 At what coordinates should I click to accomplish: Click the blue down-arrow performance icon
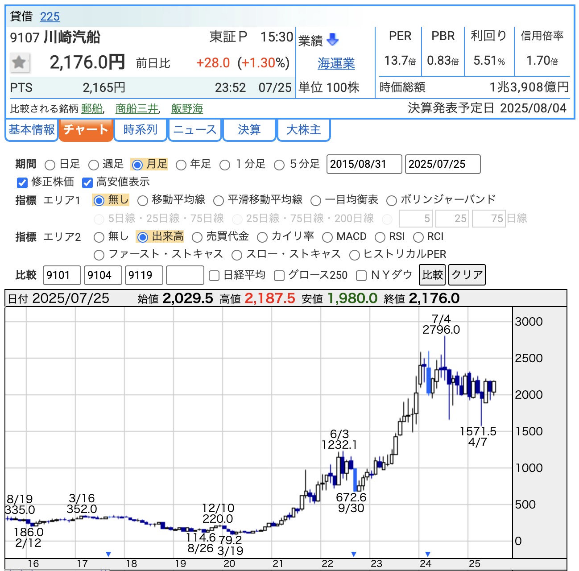point(333,40)
